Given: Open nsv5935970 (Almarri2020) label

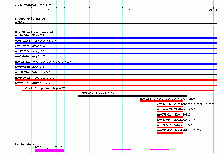Looking at the screenshot, I should pyautogui.click(x=175, y=125).
